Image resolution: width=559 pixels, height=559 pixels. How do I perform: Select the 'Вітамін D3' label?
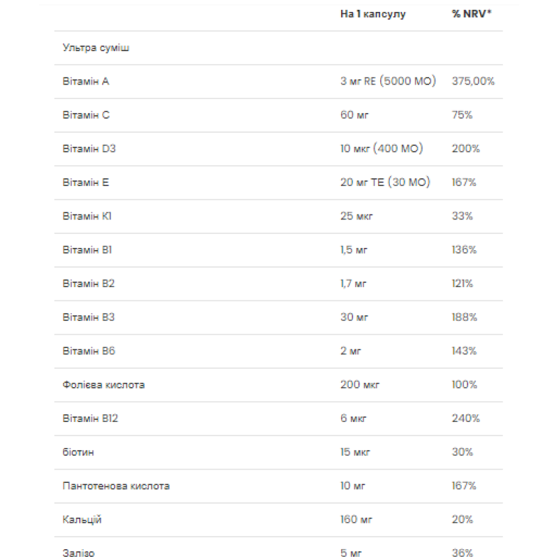[89, 149]
